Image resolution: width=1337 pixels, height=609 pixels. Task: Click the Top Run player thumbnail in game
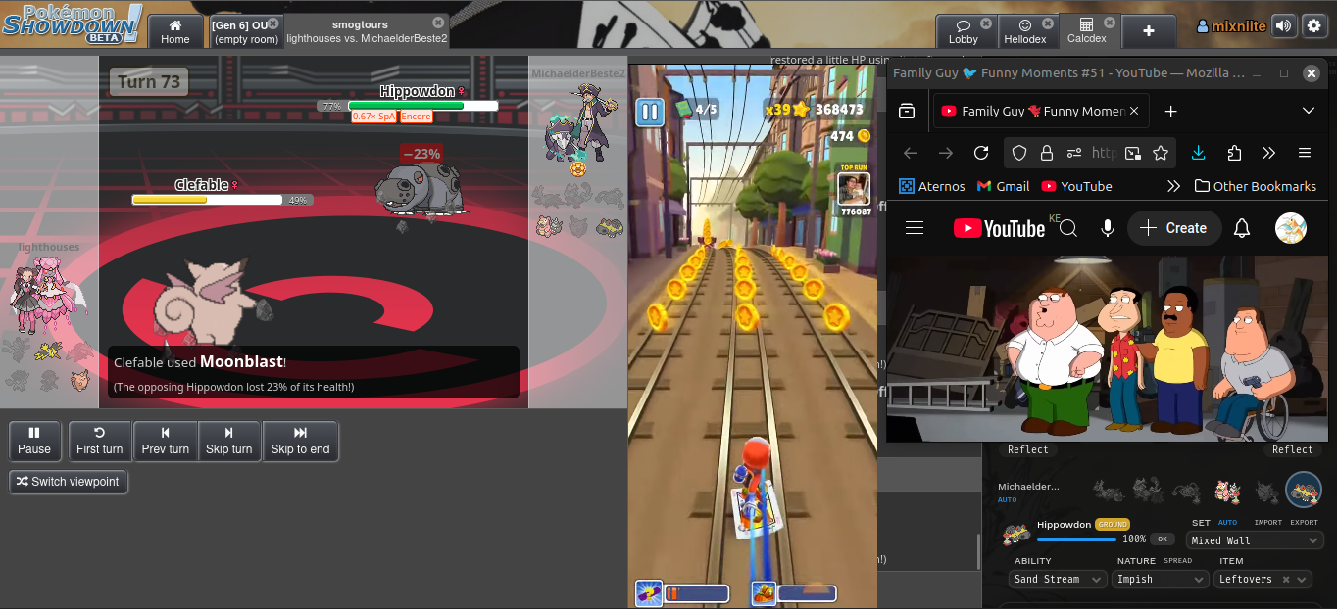pyautogui.click(x=855, y=189)
